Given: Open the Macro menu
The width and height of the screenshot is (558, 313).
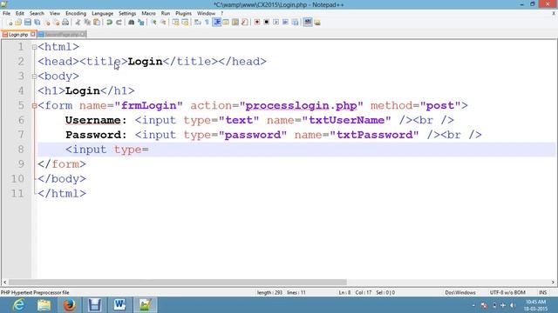Looking at the screenshot, I should click(148, 13).
